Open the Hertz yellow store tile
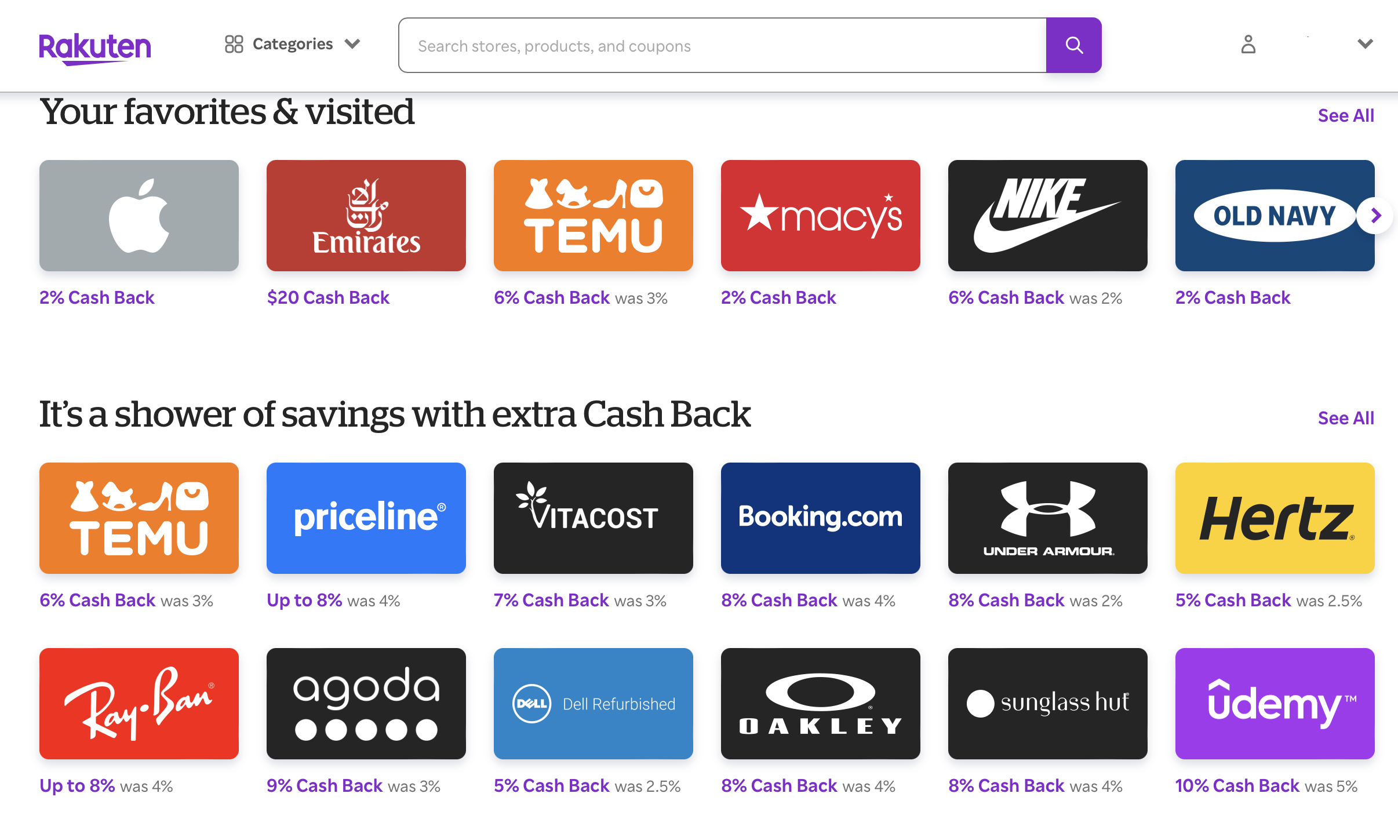The image size is (1398, 815). tap(1275, 518)
